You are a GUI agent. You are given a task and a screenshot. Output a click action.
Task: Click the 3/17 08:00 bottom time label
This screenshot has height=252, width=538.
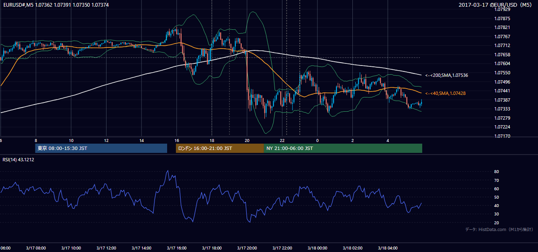click(36, 248)
